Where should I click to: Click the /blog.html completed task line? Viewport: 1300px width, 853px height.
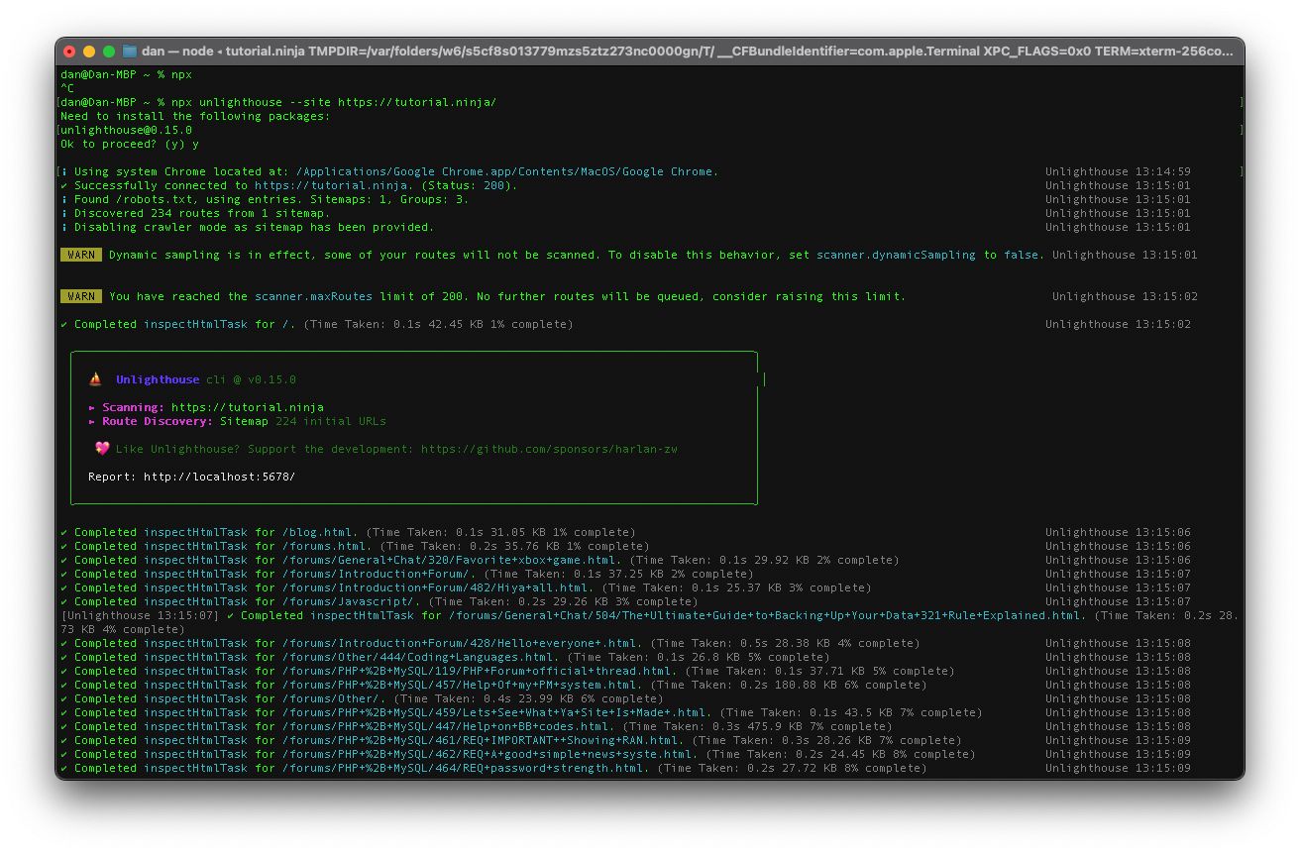(x=348, y=532)
